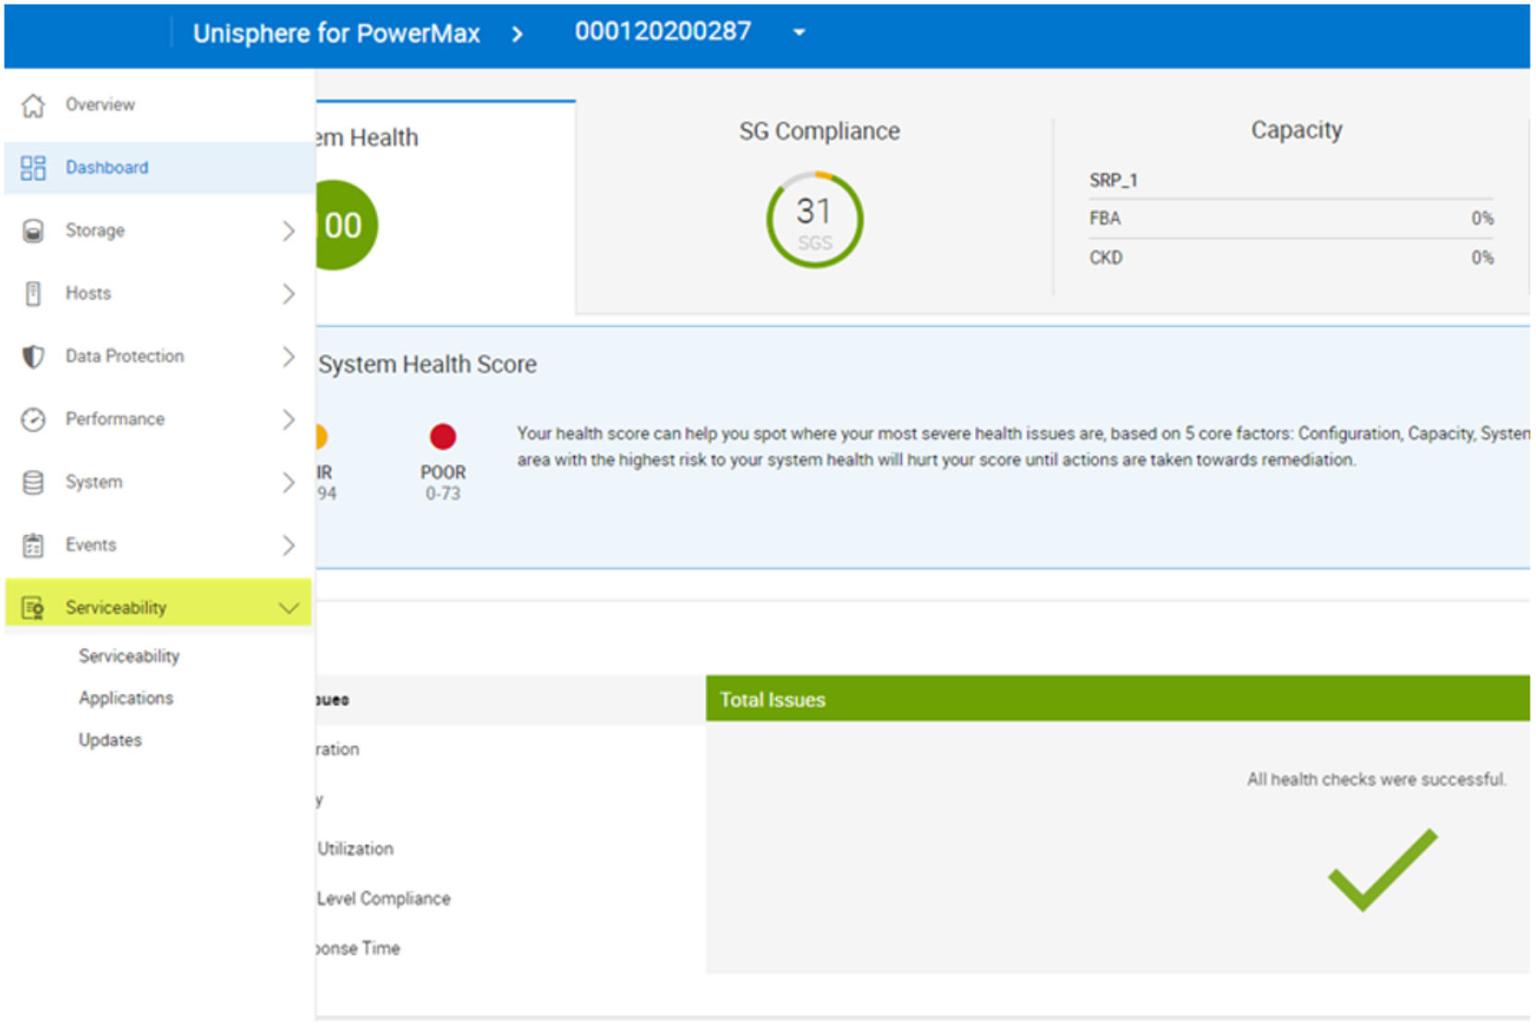Collapse the Serviceability menu chevron
This screenshot has width=1536, height=1024.
(288, 607)
